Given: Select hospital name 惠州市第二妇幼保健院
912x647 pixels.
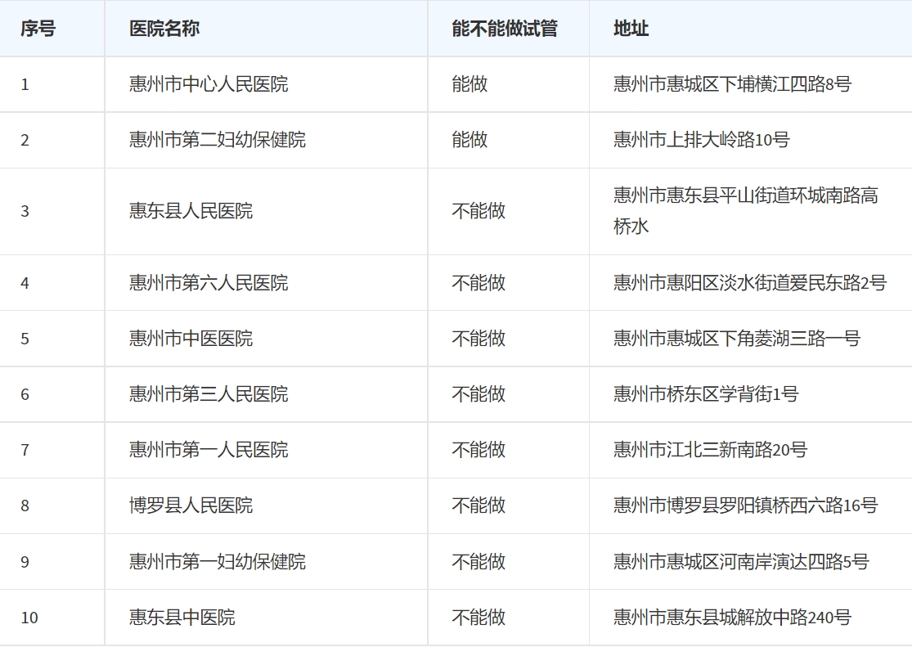Looking at the screenshot, I should click(218, 140).
